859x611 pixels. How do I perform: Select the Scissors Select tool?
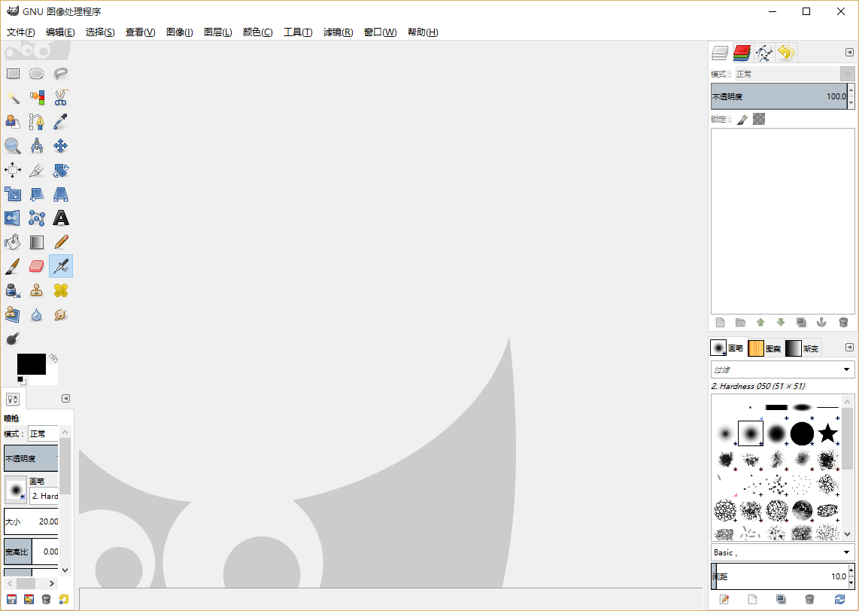(61, 97)
